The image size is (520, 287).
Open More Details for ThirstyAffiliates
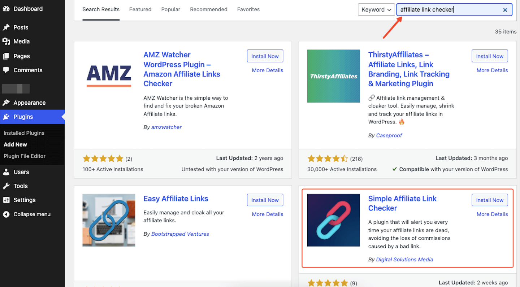492,70
